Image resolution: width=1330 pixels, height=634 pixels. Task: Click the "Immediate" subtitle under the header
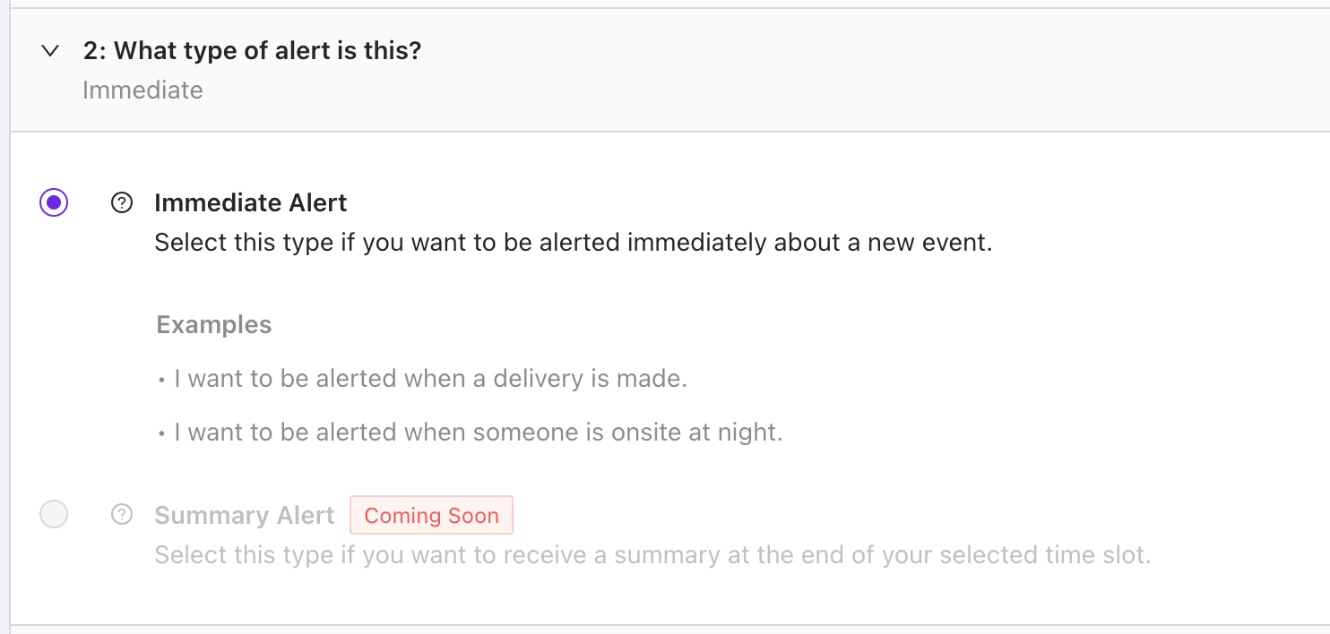(142, 90)
